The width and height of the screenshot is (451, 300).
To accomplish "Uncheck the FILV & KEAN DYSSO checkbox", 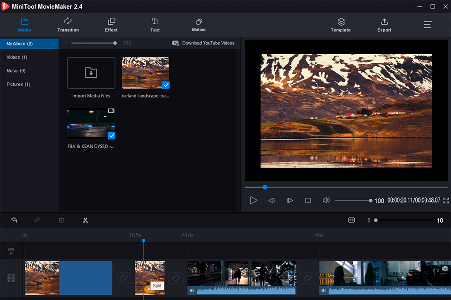I will [x=111, y=135].
